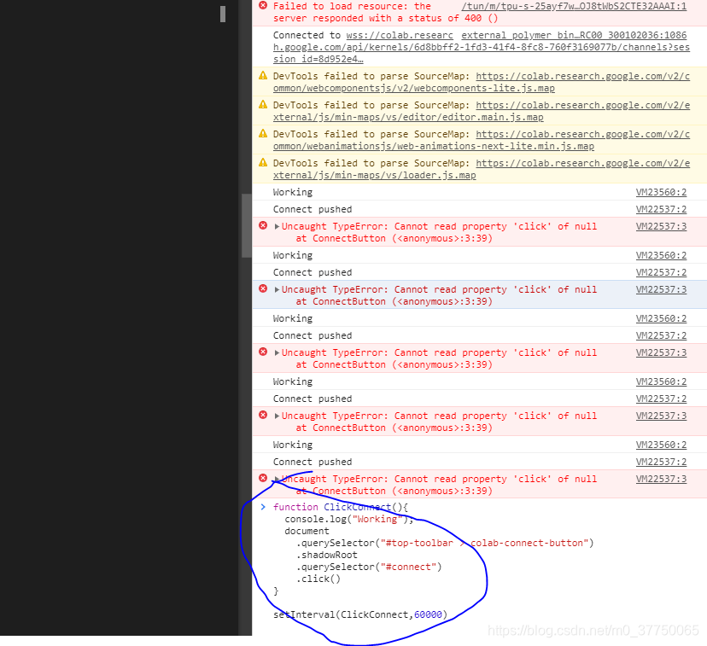Click the left pane vertical scrollbar thumb
This screenshot has height=646, width=707.
[x=246, y=225]
